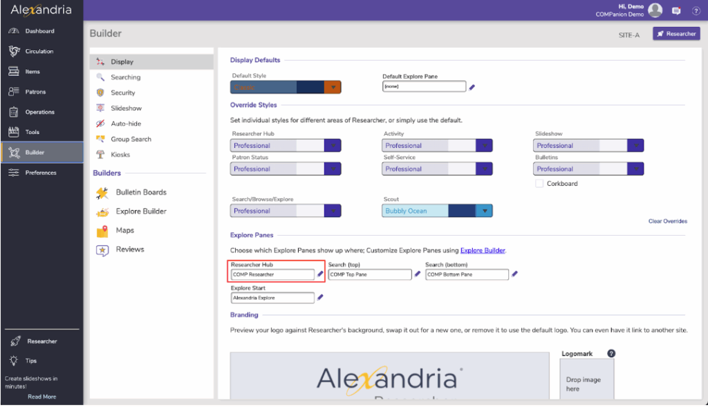Click the Clear Overrides link
The height and width of the screenshot is (407, 708).
667,221
